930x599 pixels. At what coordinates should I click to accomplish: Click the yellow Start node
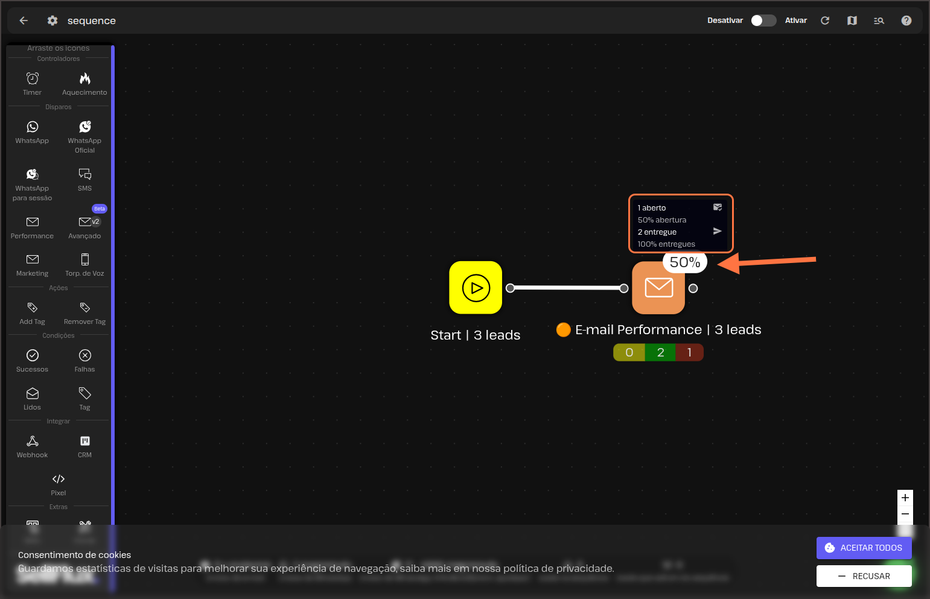pyautogui.click(x=476, y=288)
